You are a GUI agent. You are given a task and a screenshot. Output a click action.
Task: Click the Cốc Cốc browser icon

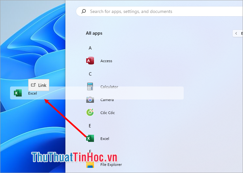tap(90, 112)
